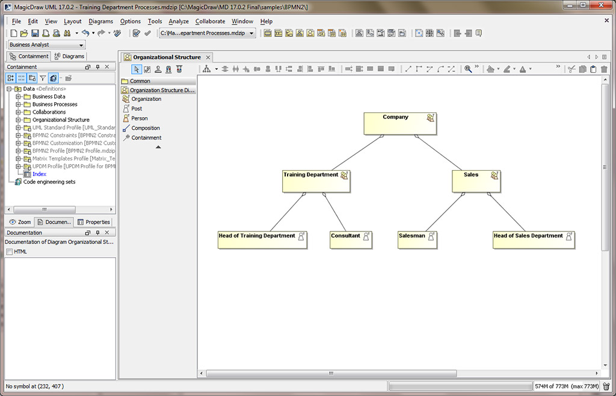Open the fill color picker in diagram toolbar
616x396 pixels.
pyautogui.click(x=491, y=69)
